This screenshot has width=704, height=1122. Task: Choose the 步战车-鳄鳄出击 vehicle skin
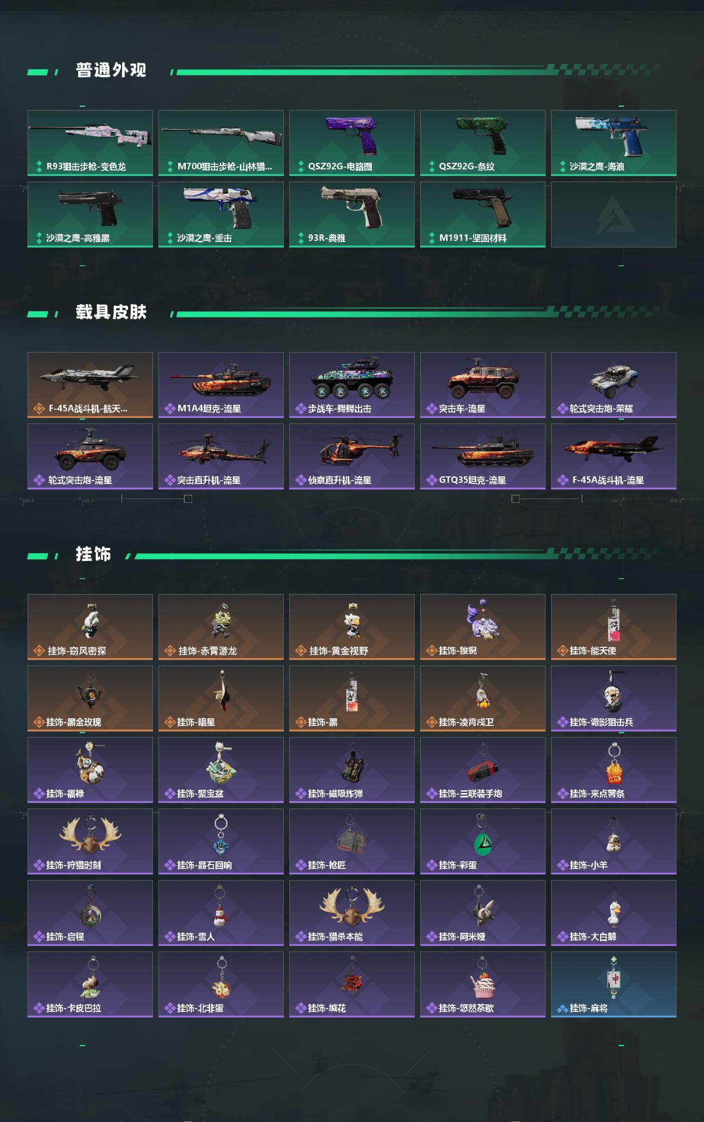pyautogui.click(x=352, y=385)
